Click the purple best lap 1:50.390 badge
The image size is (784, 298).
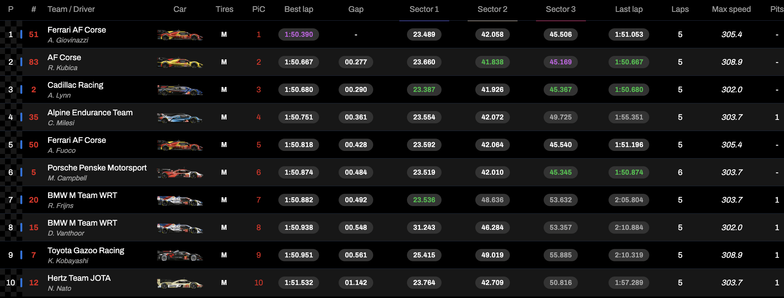(x=299, y=34)
